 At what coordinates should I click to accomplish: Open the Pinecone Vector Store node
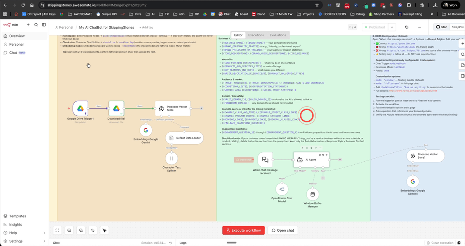click(172, 108)
